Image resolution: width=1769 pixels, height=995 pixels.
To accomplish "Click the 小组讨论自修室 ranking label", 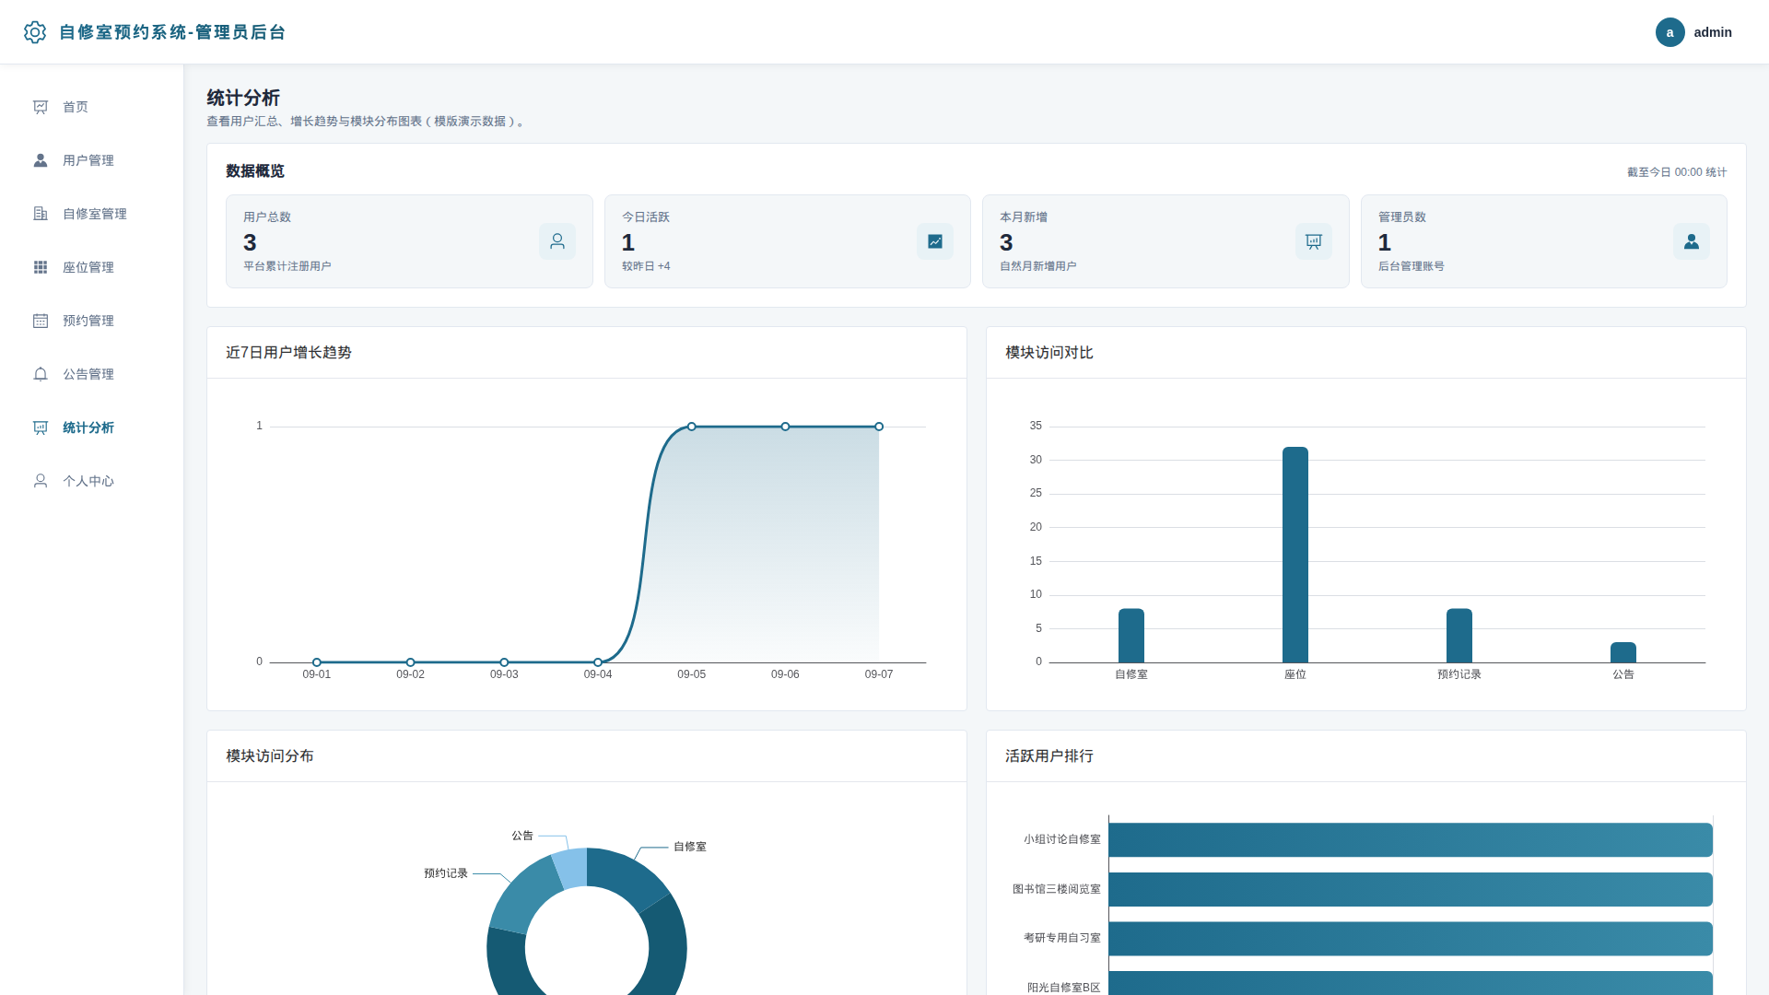I will (x=1062, y=839).
